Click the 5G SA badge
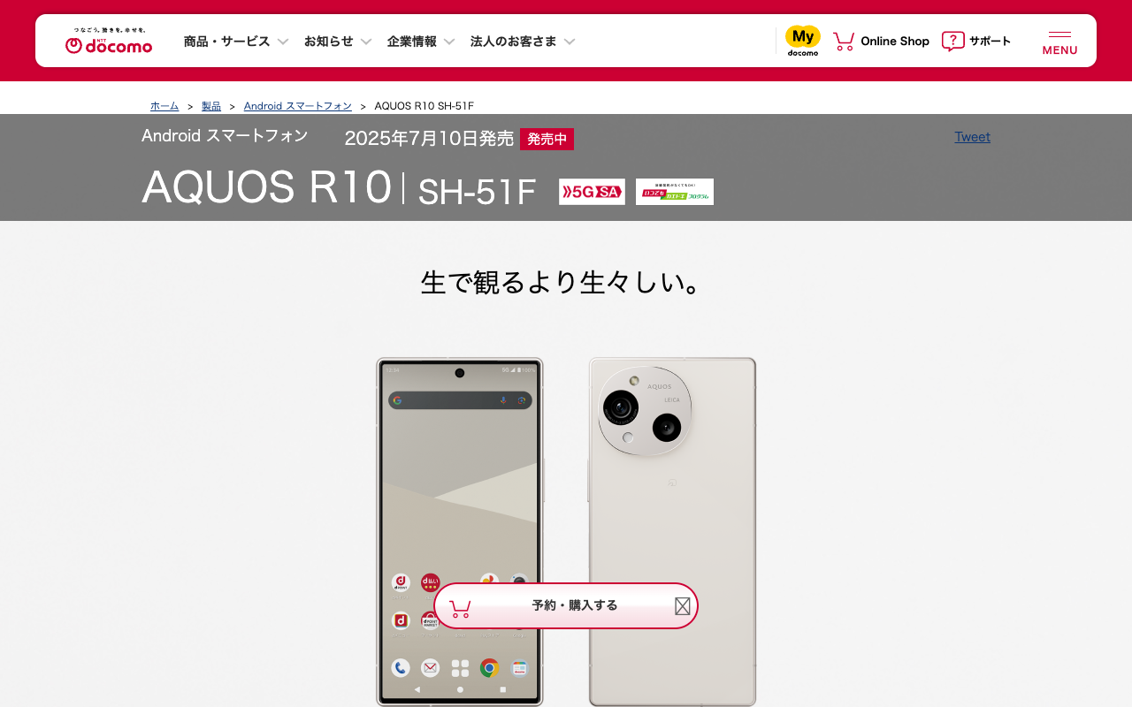1132x707 pixels. point(592,192)
